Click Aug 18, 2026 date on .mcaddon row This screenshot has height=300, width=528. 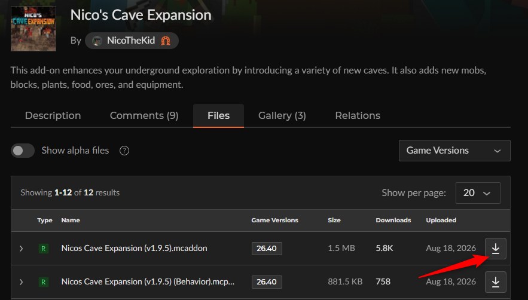[451, 248]
